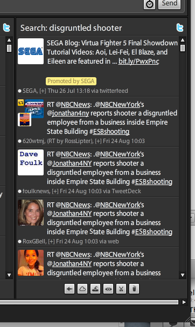Viewport: 195px width, 327px height.
Task: Toggle the read dot beside SEGA tweet
Action: 20,91
